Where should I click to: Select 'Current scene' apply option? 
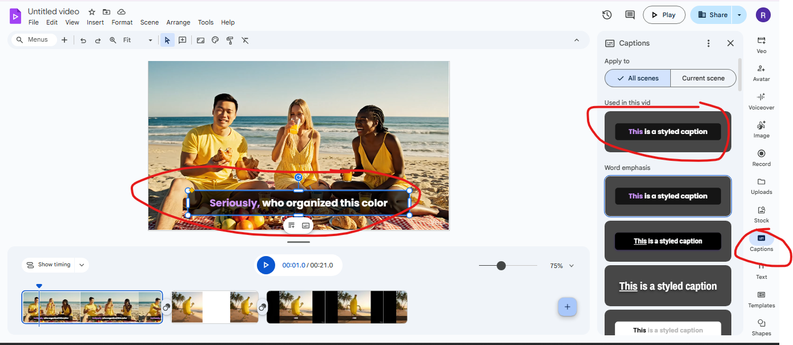click(x=703, y=78)
